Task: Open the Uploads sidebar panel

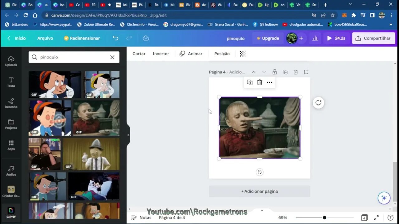Action: tap(11, 61)
